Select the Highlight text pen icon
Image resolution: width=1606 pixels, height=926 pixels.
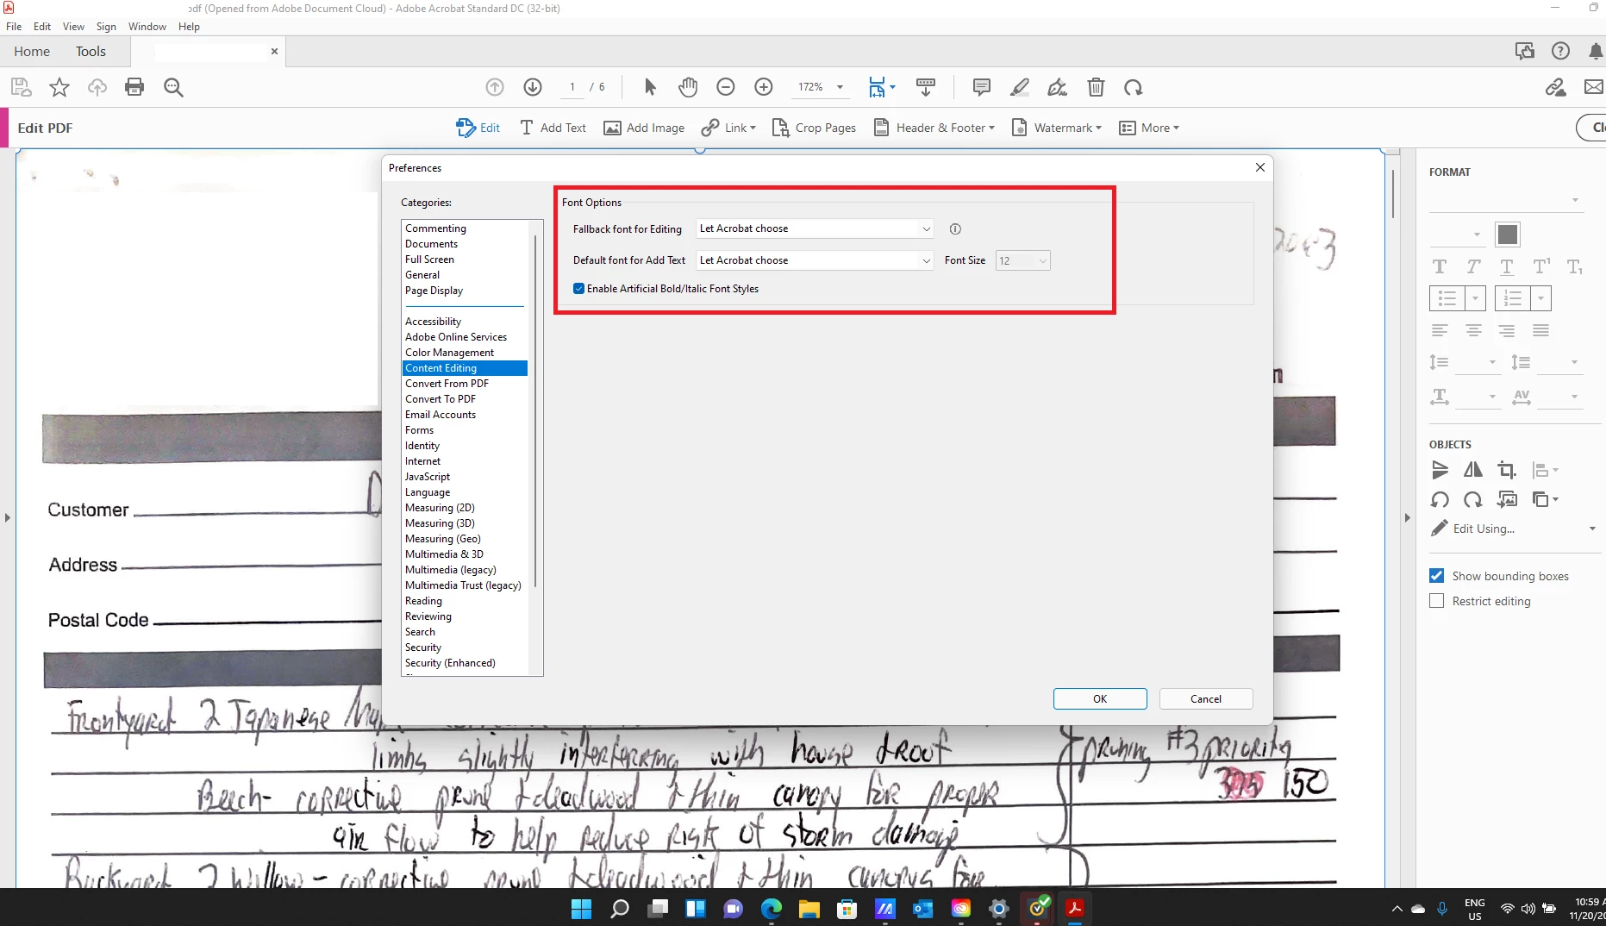(x=1019, y=87)
